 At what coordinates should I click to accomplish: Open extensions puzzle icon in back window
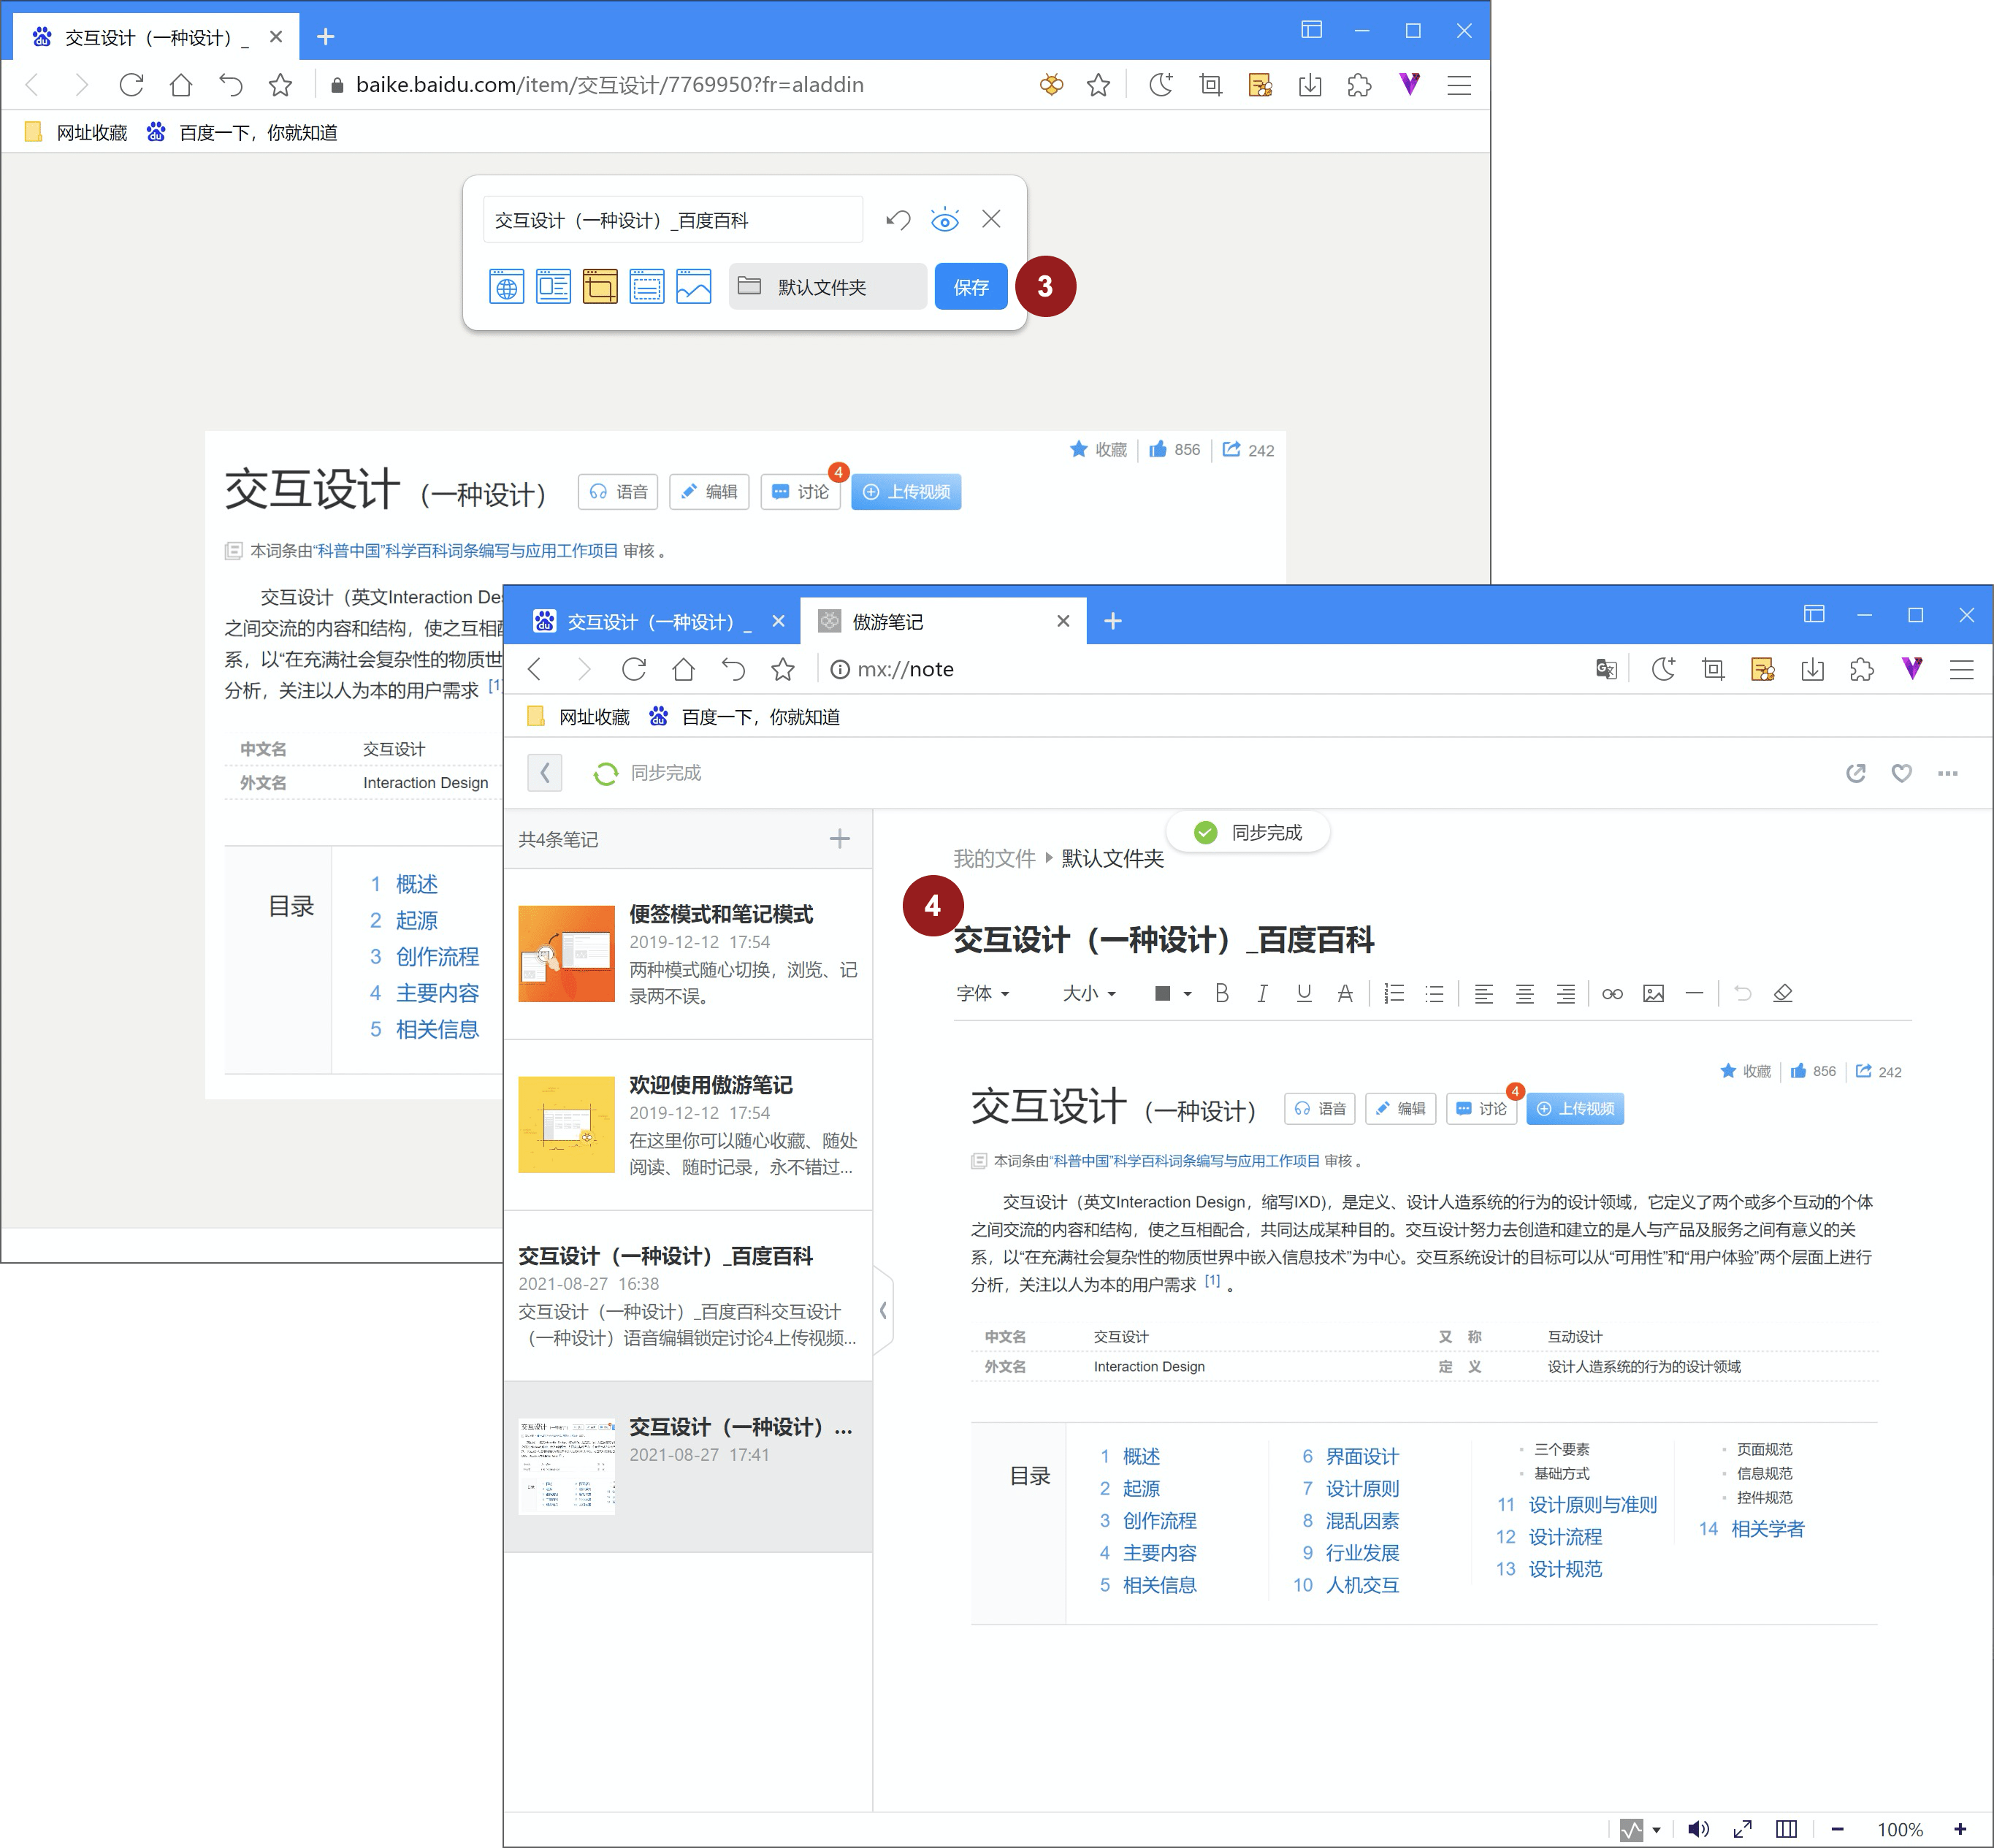[1360, 85]
